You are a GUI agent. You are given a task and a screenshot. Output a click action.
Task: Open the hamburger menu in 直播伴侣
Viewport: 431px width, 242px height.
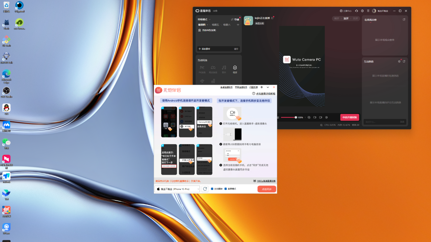(x=368, y=11)
